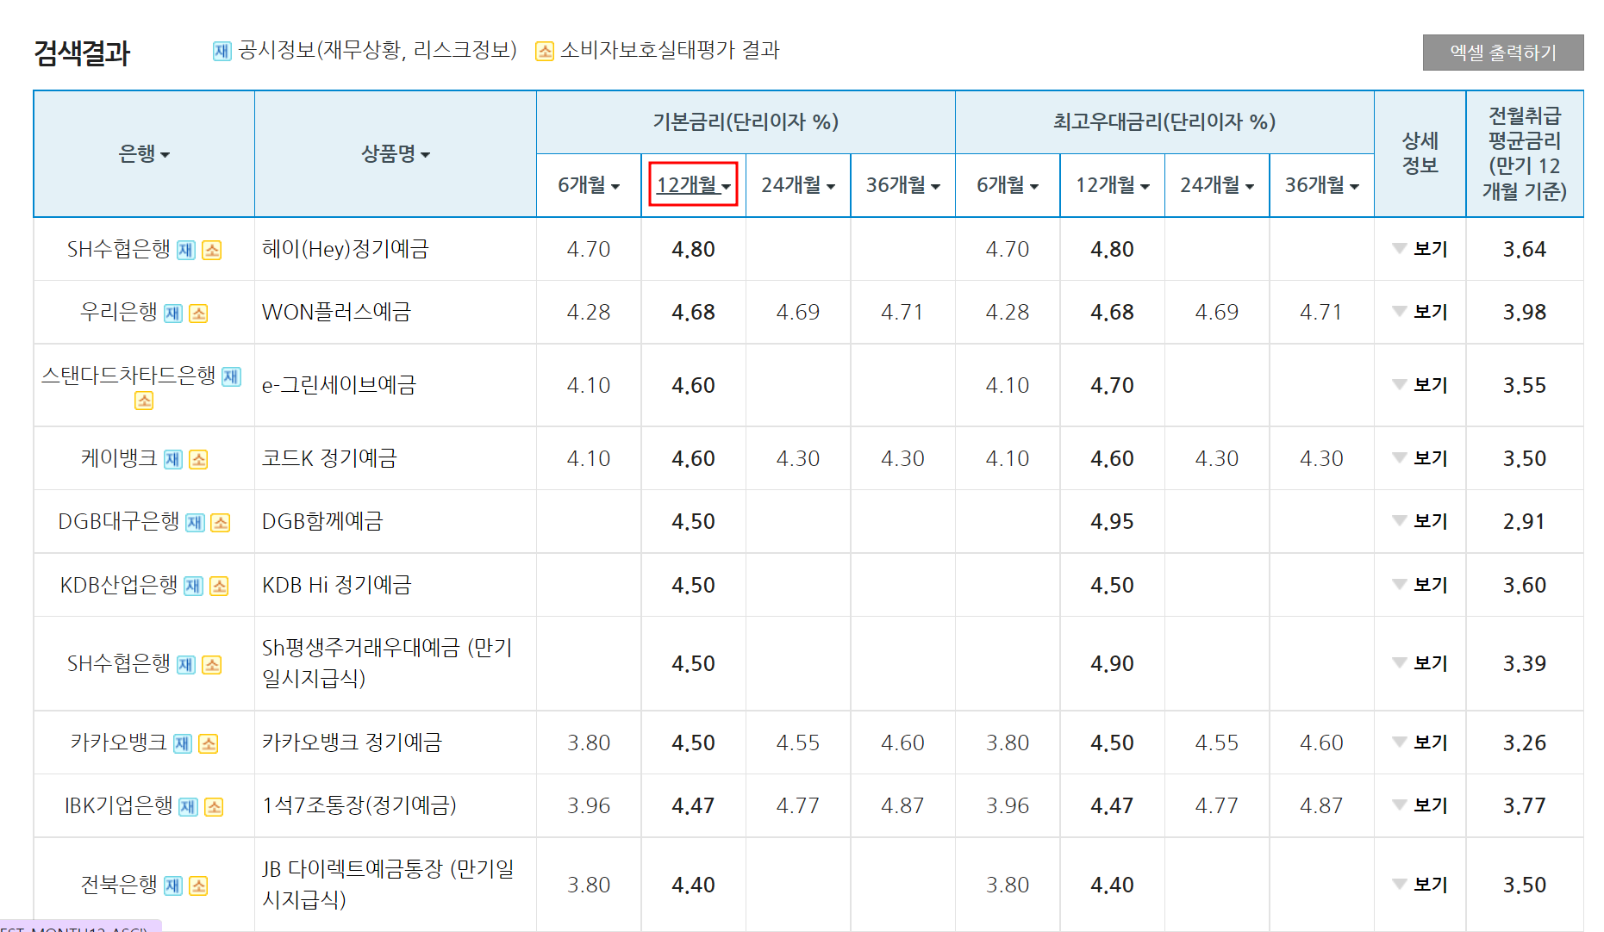Click the 소 legend icon for 소비자보호실태평가
Viewport: 1604px width, 932px height.
545,52
